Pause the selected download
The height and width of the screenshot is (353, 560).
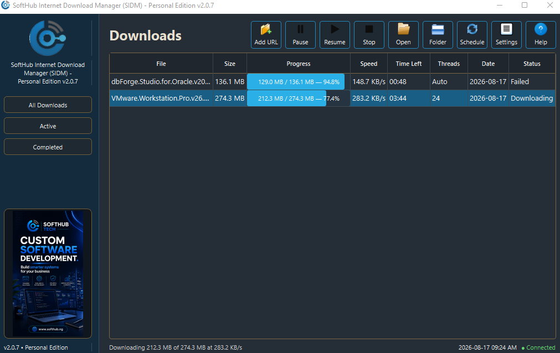(300, 35)
